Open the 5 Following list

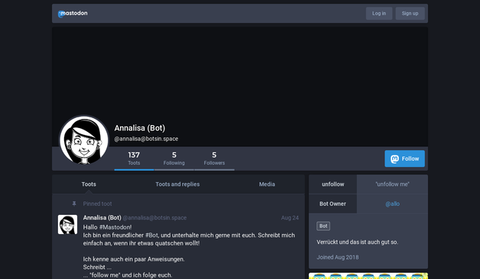tap(174, 159)
